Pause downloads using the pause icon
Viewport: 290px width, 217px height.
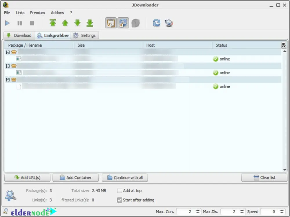coord(19,23)
